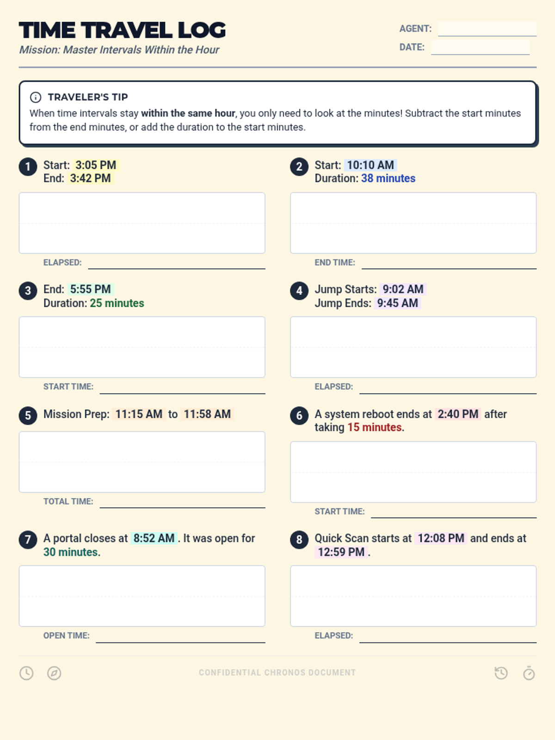Click the DATE entry field
The height and width of the screenshot is (740, 555).
pyautogui.click(x=480, y=47)
